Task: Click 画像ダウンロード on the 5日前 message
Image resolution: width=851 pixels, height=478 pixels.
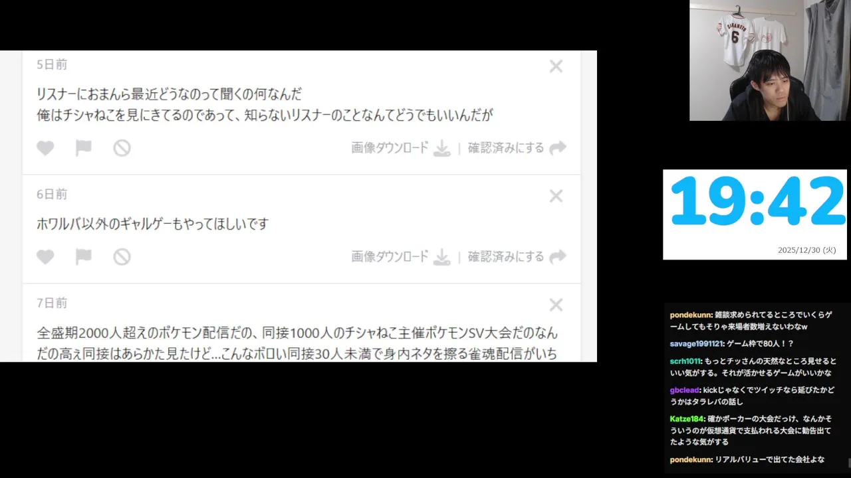Action: (x=390, y=148)
